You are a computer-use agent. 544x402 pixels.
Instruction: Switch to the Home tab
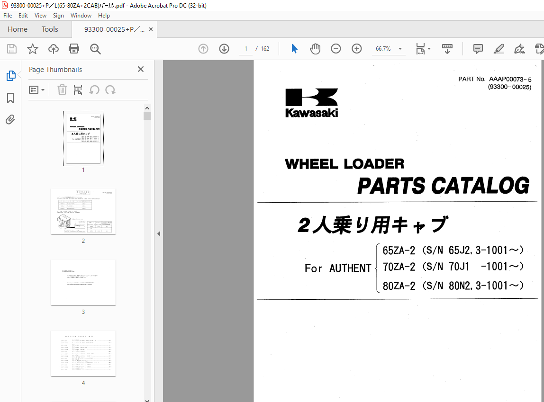pyautogui.click(x=18, y=29)
